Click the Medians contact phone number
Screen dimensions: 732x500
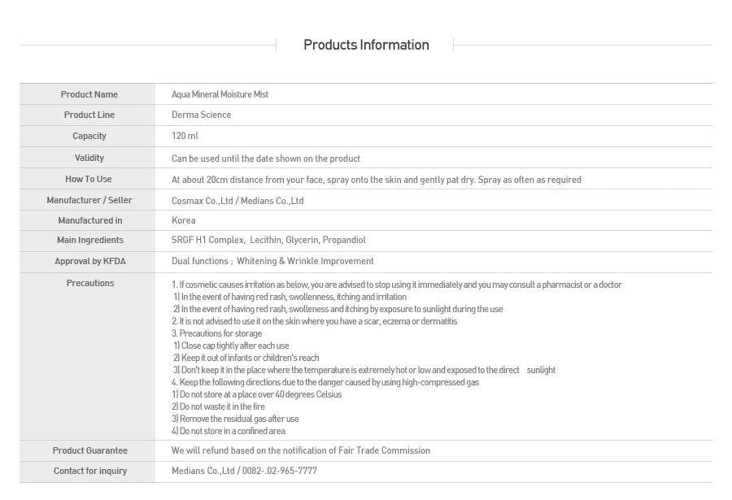coord(244,471)
